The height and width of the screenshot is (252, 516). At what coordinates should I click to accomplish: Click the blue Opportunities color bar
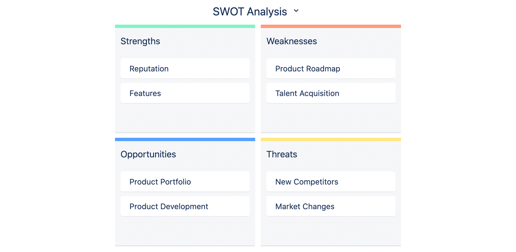185,139
